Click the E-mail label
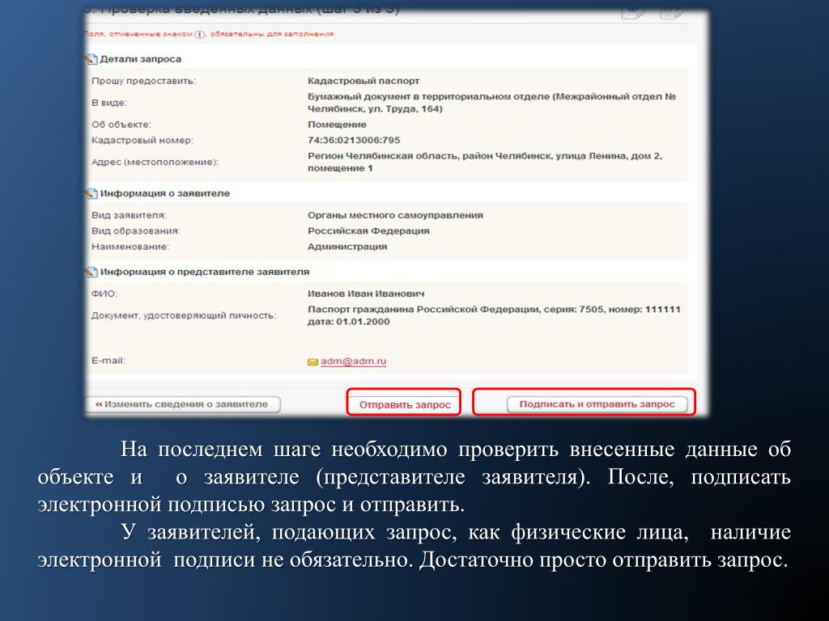Screen dimensions: 829x621 click(108, 361)
